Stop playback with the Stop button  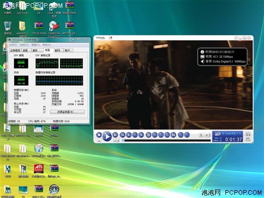pyautogui.click(x=99, y=135)
